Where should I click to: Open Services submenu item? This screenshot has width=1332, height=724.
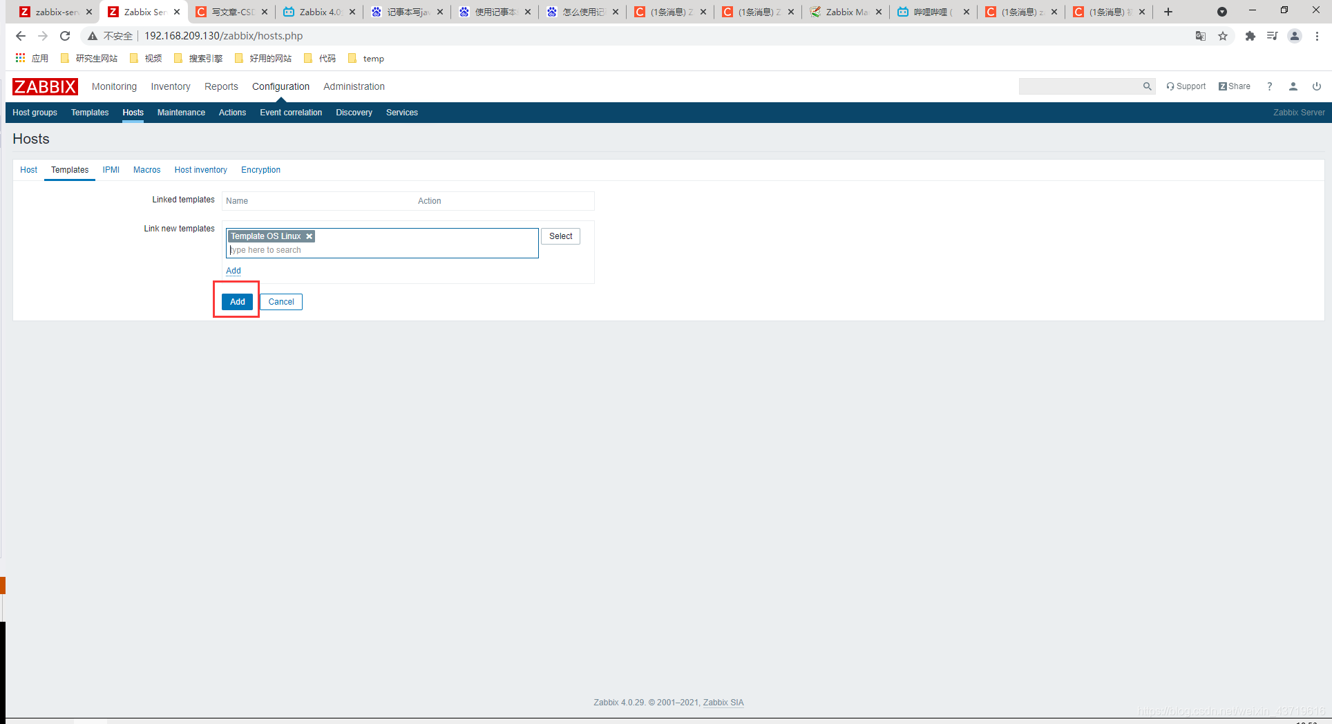coord(402,113)
